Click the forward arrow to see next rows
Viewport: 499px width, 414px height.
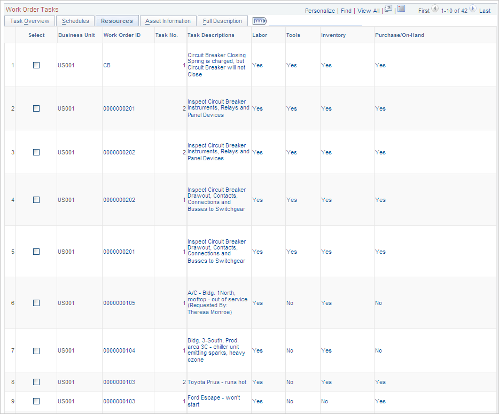(473, 10)
